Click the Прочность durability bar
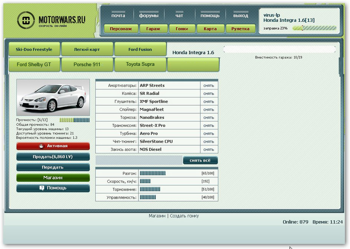Viewport: 350px width, 249px height. click(x=75, y=120)
